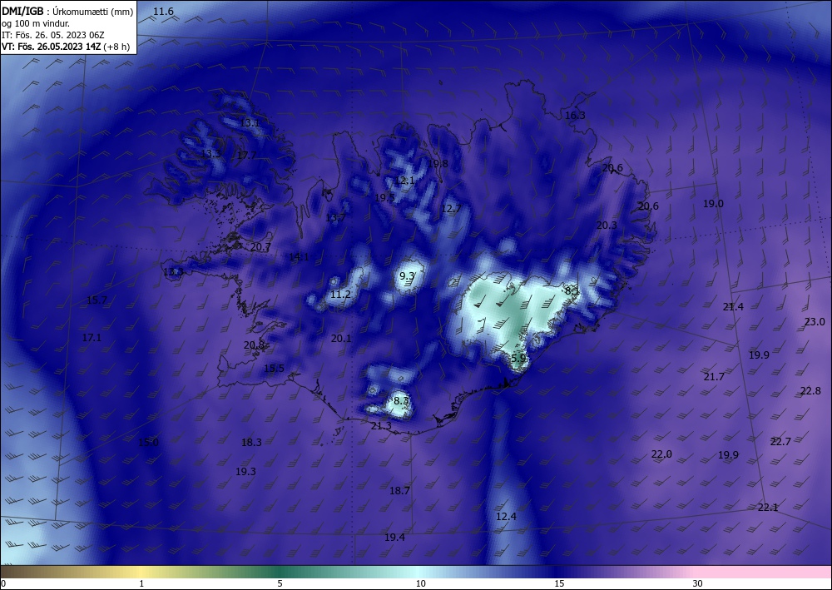Click the IT initialization time line
The height and width of the screenshot is (590, 832).
[53, 35]
